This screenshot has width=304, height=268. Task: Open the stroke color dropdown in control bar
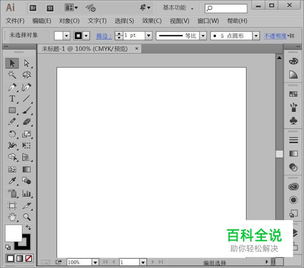pos(86,36)
